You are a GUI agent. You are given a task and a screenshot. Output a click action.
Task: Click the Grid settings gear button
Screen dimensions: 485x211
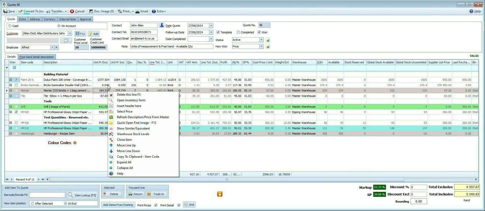click(x=190, y=205)
